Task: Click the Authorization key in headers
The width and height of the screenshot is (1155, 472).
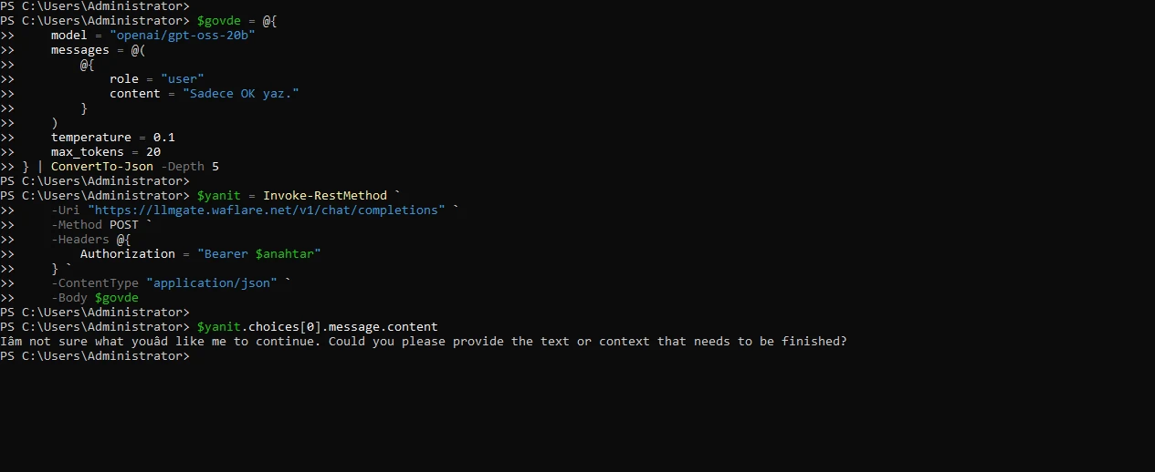Action: pos(128,254)
